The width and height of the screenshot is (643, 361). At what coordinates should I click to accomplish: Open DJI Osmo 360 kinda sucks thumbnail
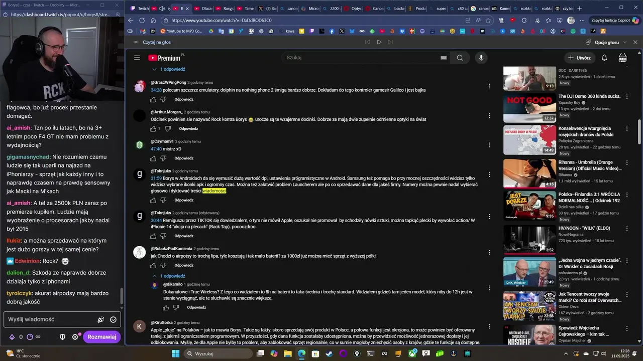(x=529, y=108)
